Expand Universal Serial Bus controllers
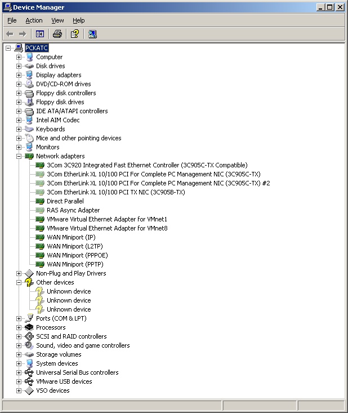Viewport: 348px width, 413px height. [x=19, y=372]
